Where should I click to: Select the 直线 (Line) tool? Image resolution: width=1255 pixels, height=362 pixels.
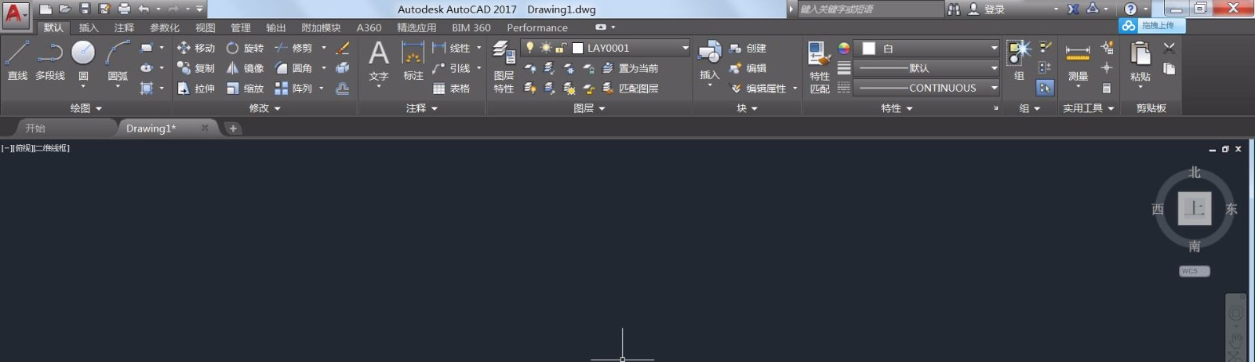pyautogui.click(x=17, y=61)
